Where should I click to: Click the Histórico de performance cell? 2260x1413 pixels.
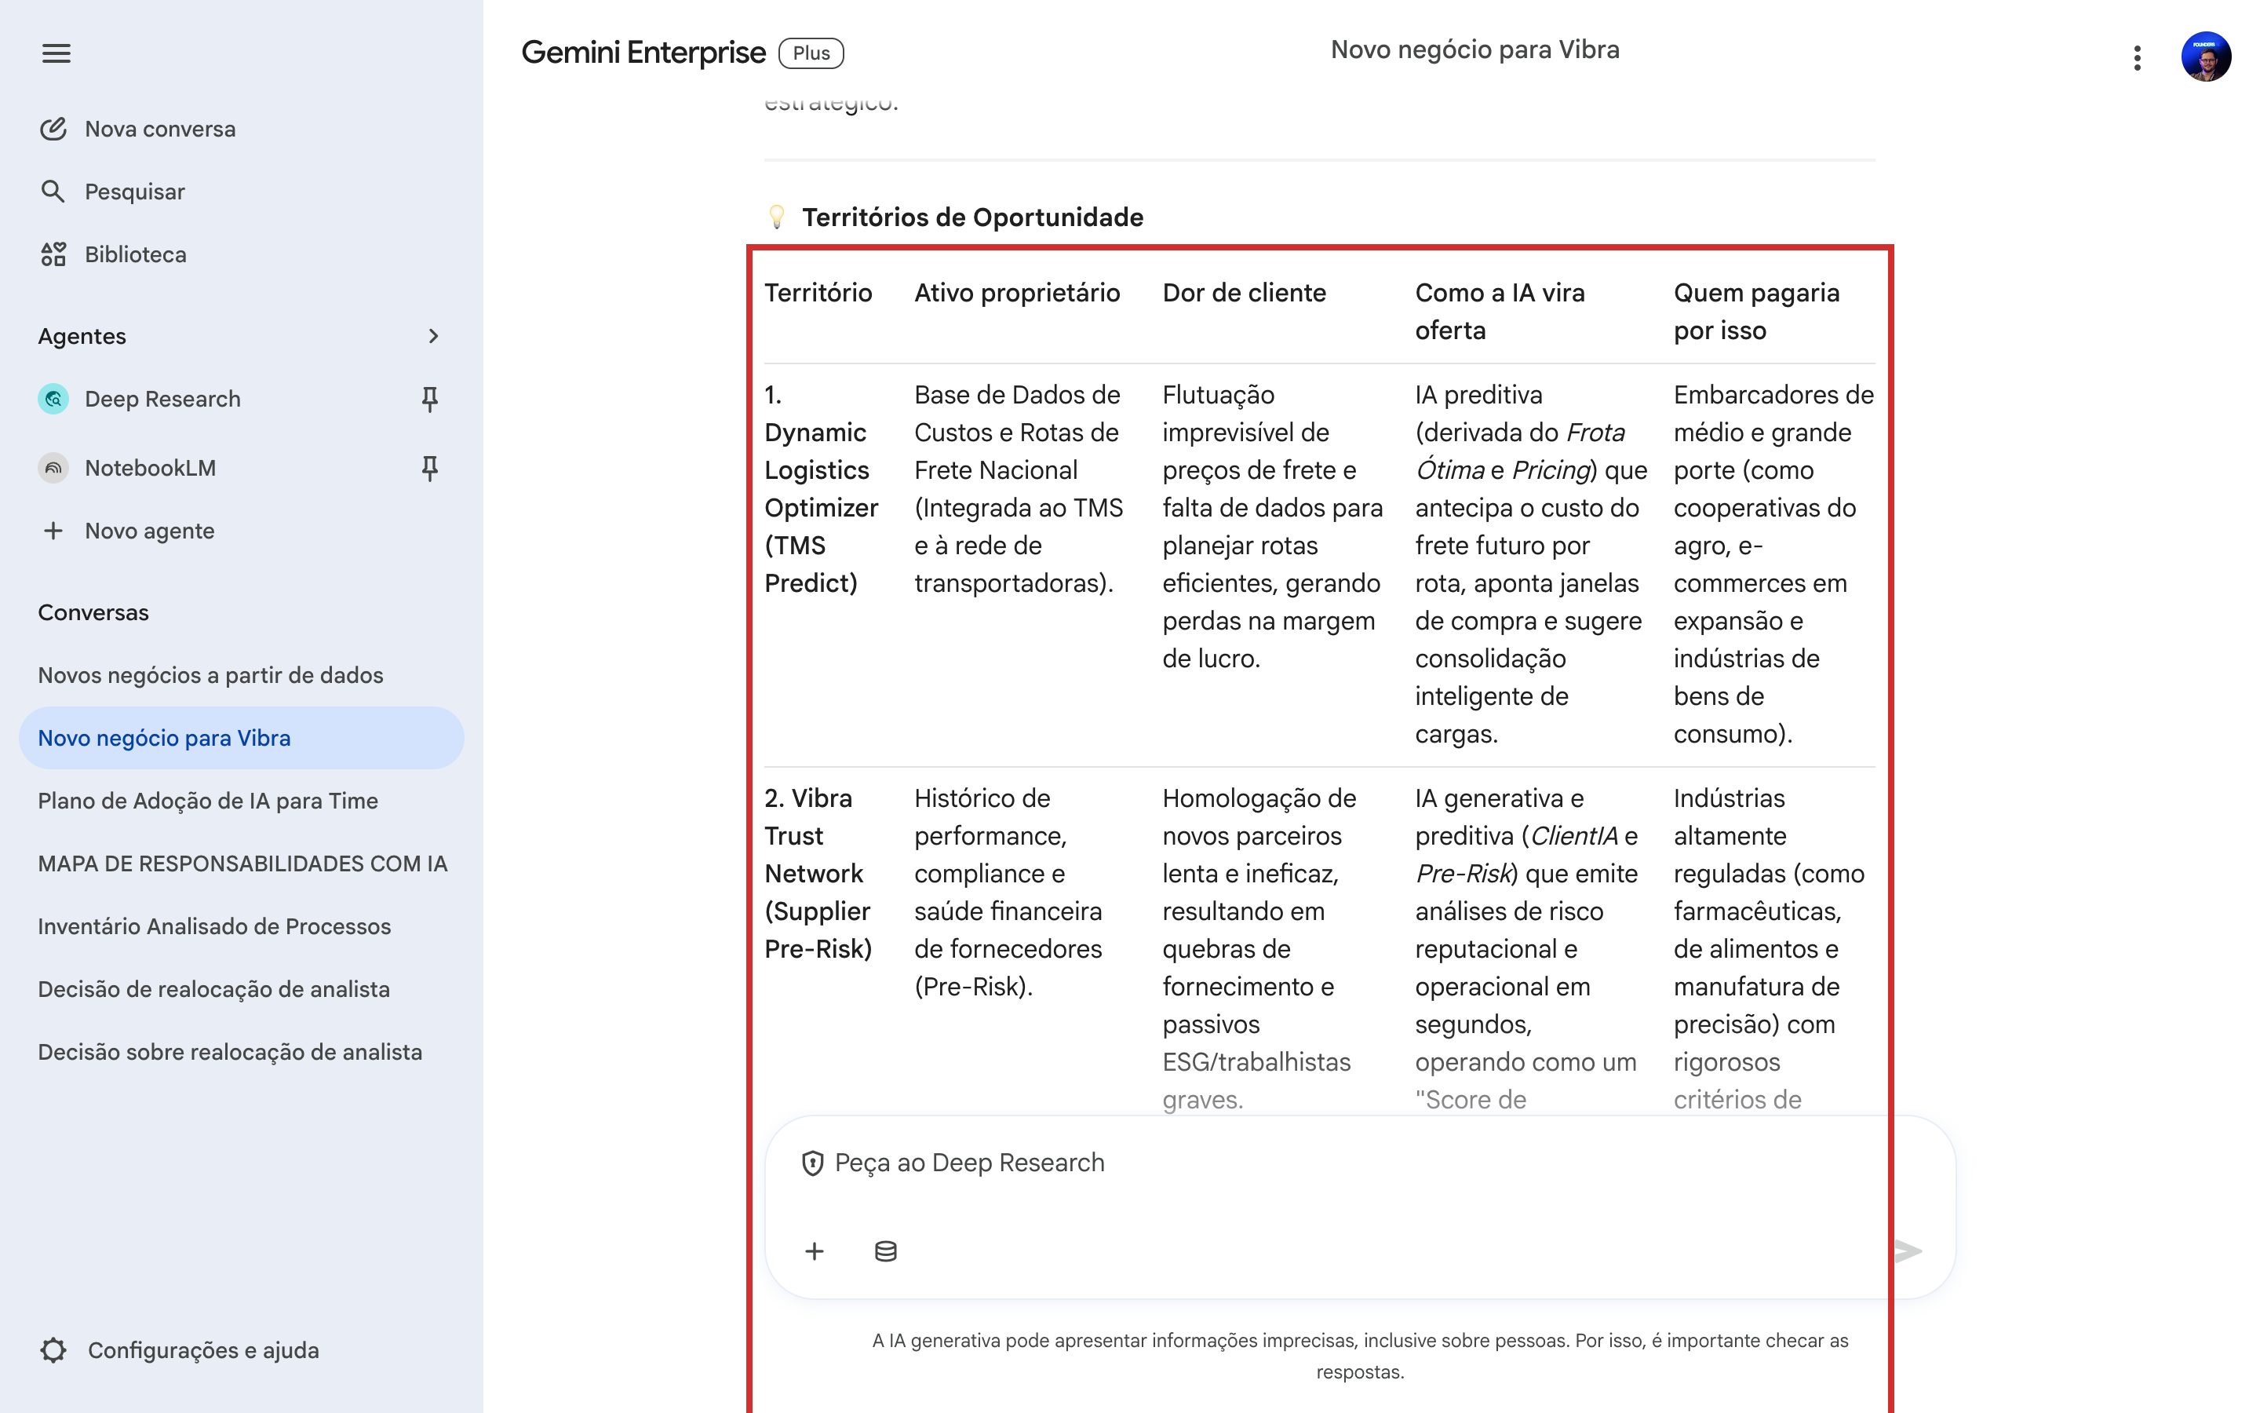point(1008,893)
